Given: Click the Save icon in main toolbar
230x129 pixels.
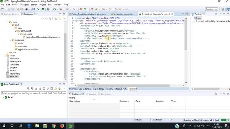Looking at the screenshot, I should tap(9, 9).
